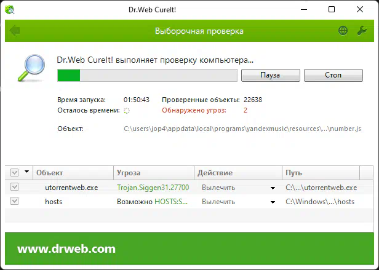Minimize the Dr.Web CureIt! window
Screen dimensions: 379x270
pos(304,9)
